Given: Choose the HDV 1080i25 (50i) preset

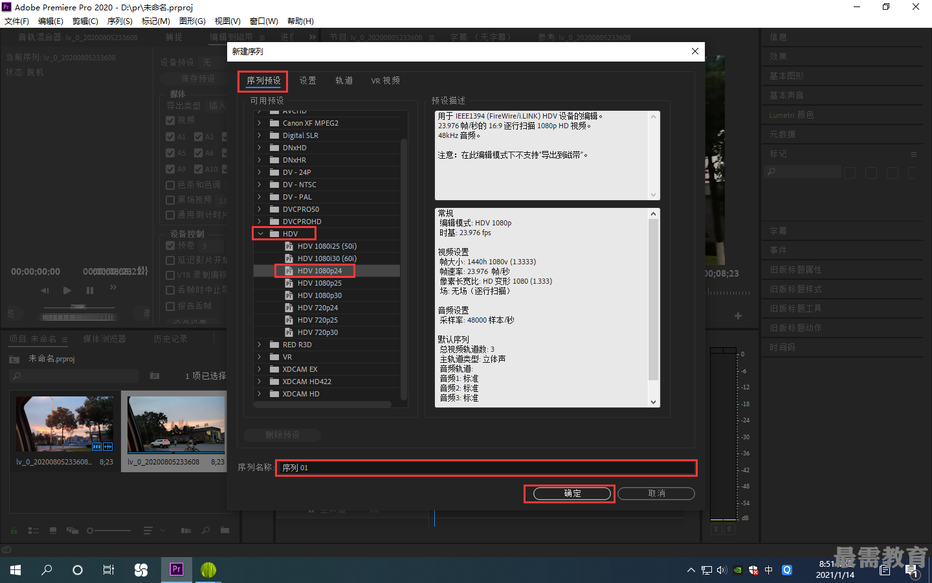Looking at the screenshot, I should click(x=327, y=246).
